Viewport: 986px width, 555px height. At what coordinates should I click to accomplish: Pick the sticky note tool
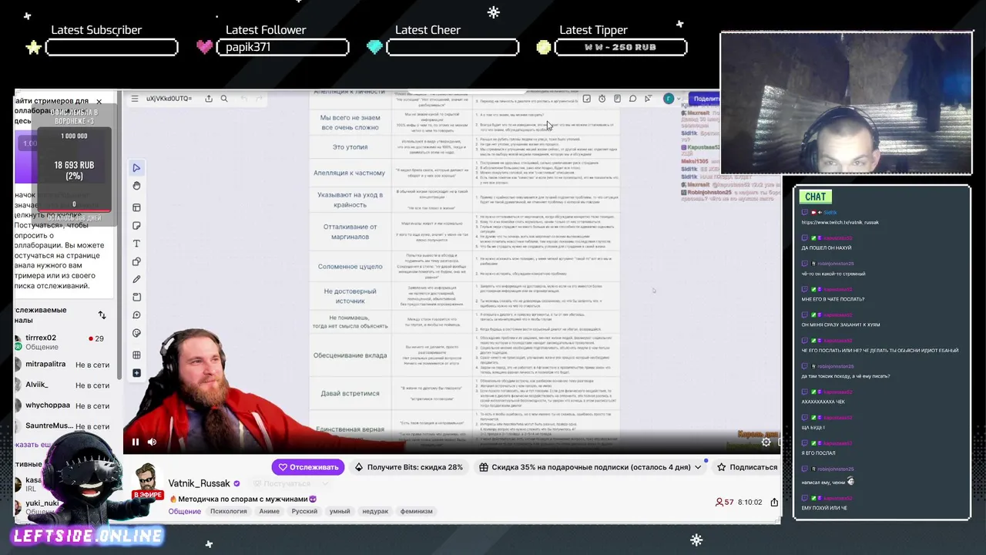click(136, 226)
